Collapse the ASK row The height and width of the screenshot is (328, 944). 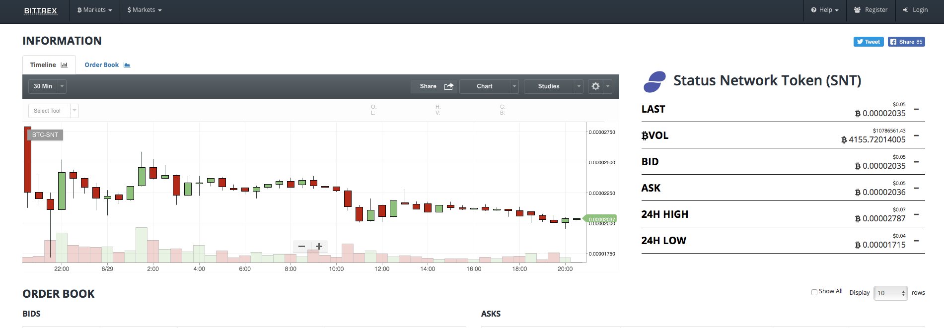pos(916,188)
